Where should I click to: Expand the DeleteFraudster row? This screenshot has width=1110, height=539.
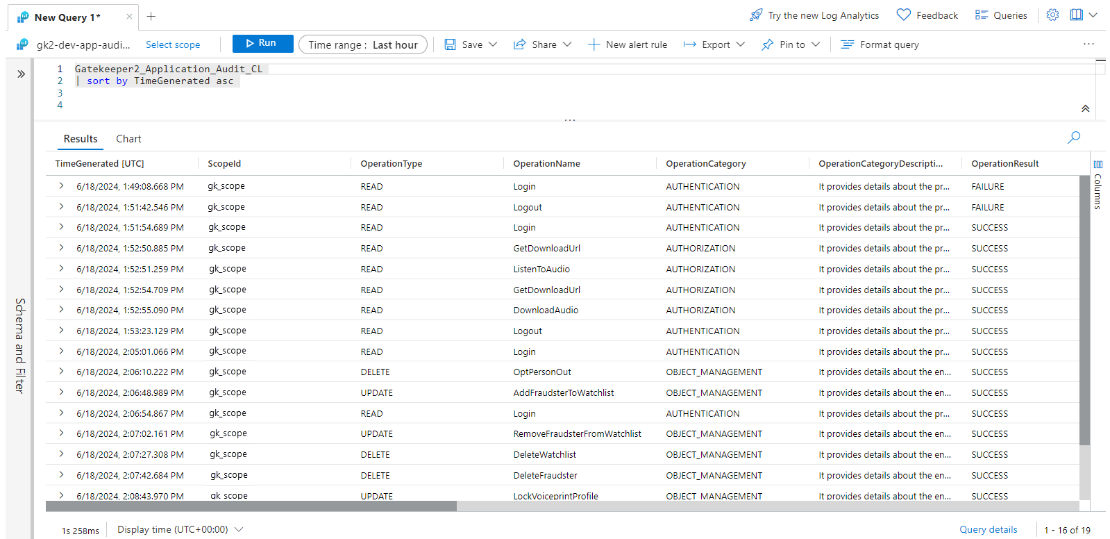(x=61, y=474)
